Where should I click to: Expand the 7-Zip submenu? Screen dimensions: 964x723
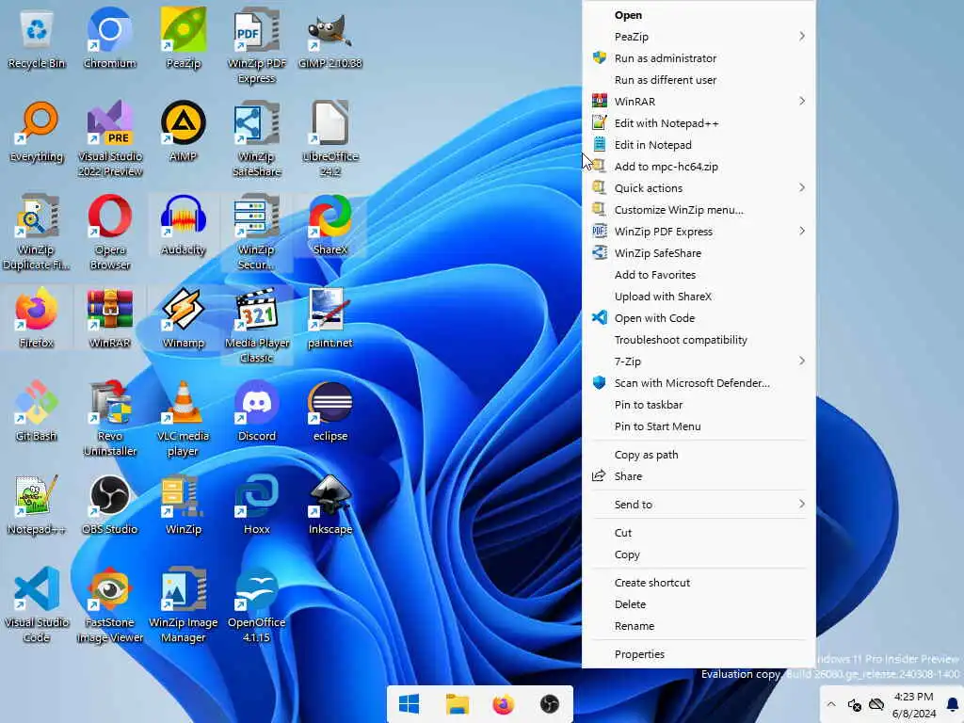(x=699, y=361)
